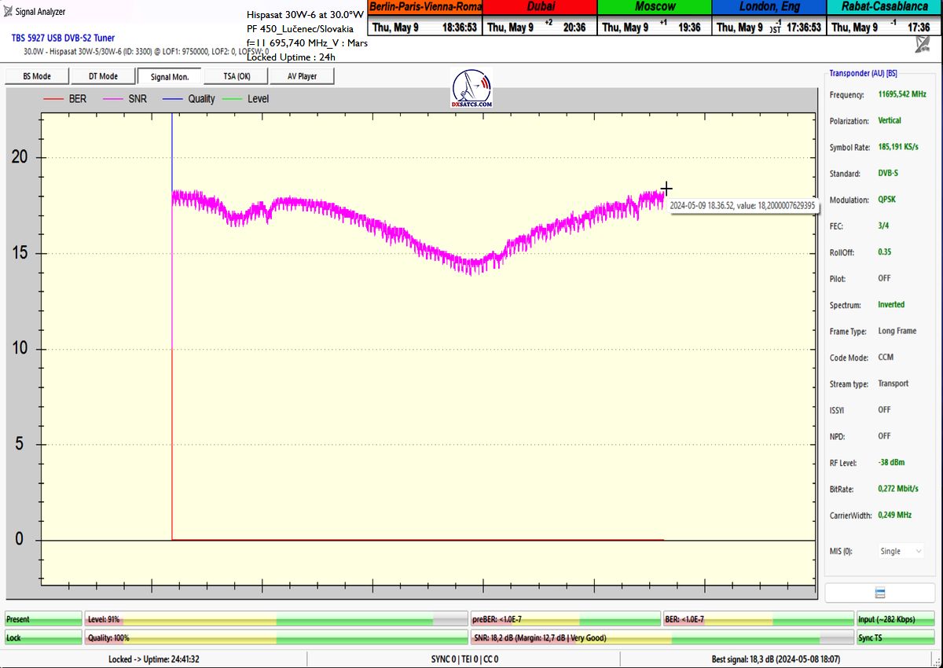Screen dimensions: 943x668
Task: Click the DXSATCS.COM logo above the chart
Action: (x=472, y=89)
